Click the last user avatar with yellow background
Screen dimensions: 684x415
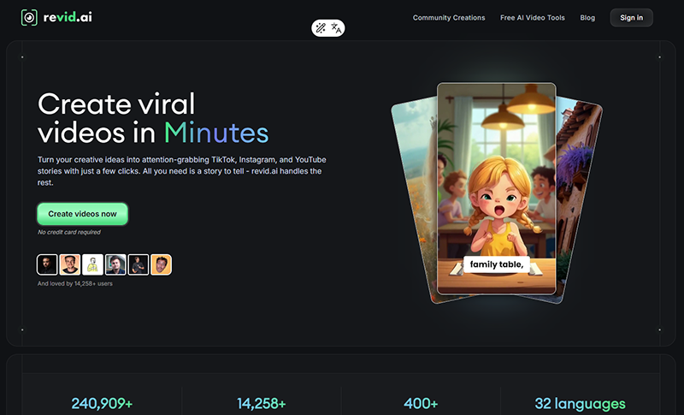tap(161, 265)
